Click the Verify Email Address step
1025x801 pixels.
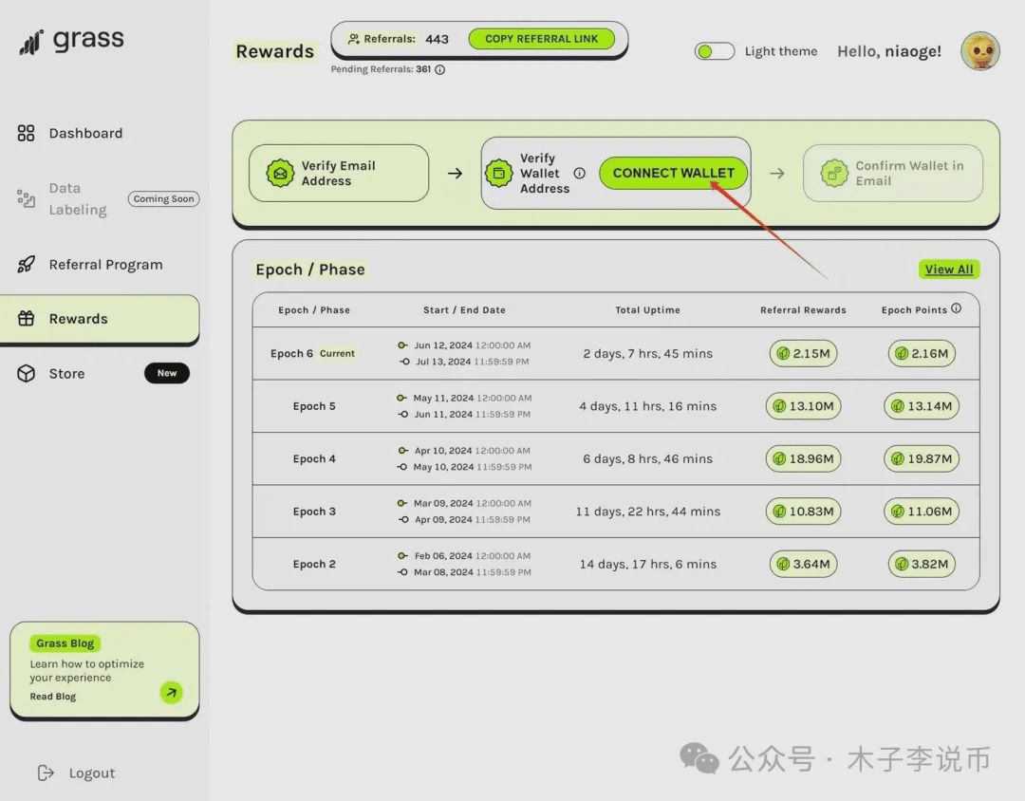click(x=339, y=174)
